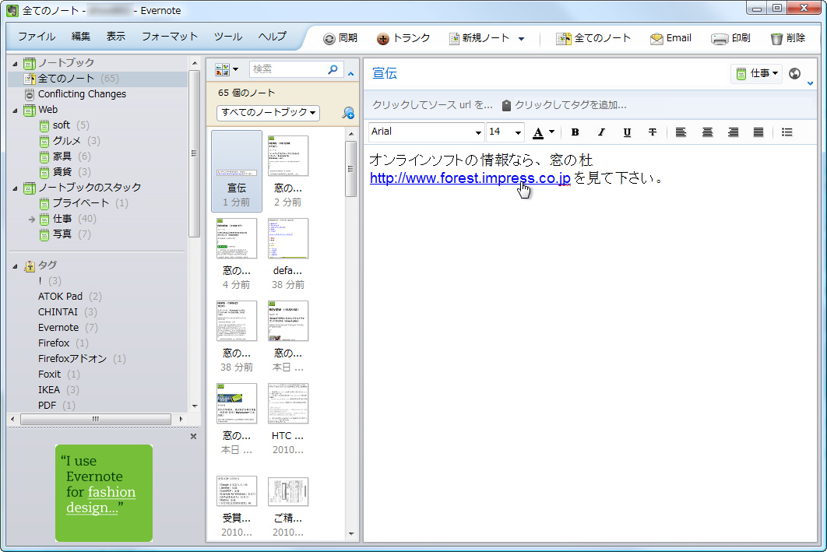Image resolution: width=827 pixels, height=552 pixels.
Task: Click the magnifier search icon
Action: pyautogui.click(x=333, y=69)
